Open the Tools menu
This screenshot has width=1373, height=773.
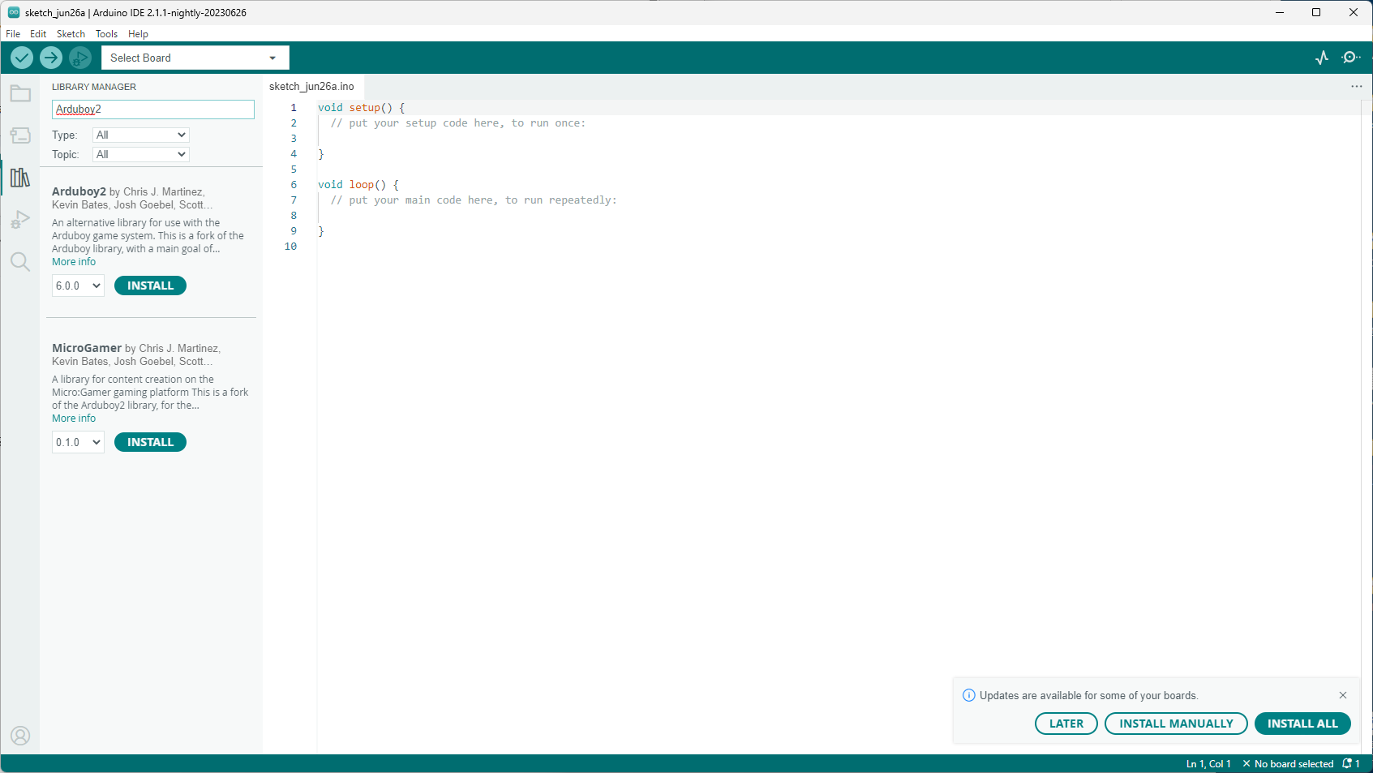point(106,34)
